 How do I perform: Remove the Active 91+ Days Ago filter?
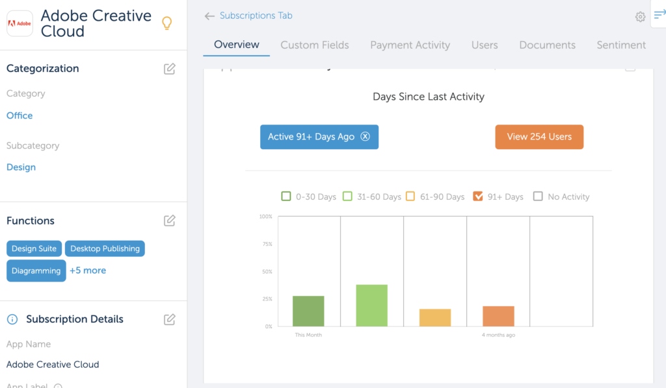[x=366, y=136]
